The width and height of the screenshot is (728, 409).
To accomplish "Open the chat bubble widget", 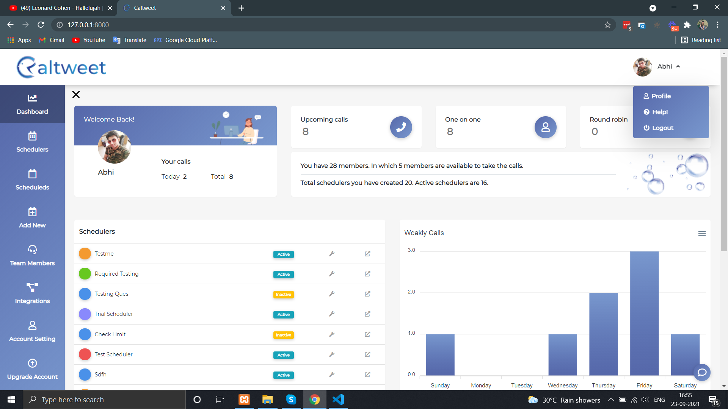I will (x=702, y=373).
